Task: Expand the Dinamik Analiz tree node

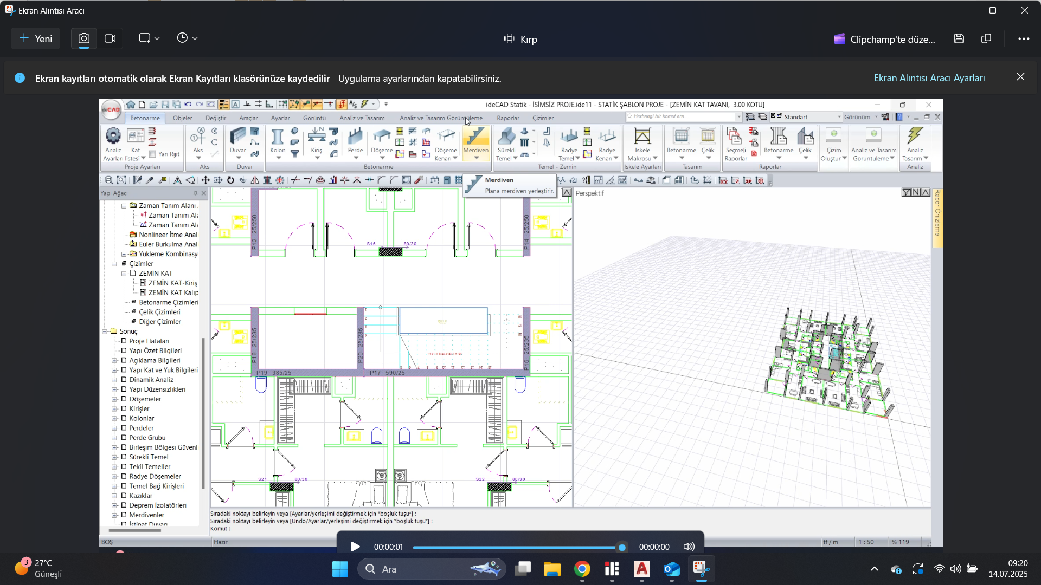Action: coord(114,380)
